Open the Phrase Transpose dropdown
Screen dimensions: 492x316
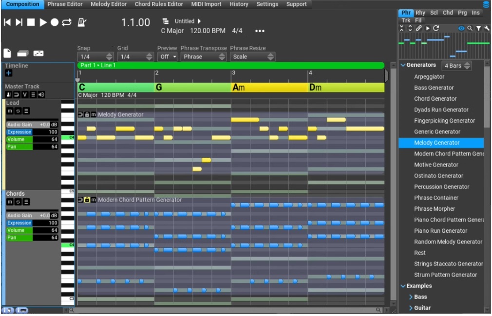[204, 56]
